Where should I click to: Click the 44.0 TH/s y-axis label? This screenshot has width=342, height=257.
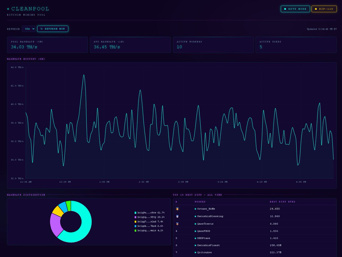(x=17, y=67)
